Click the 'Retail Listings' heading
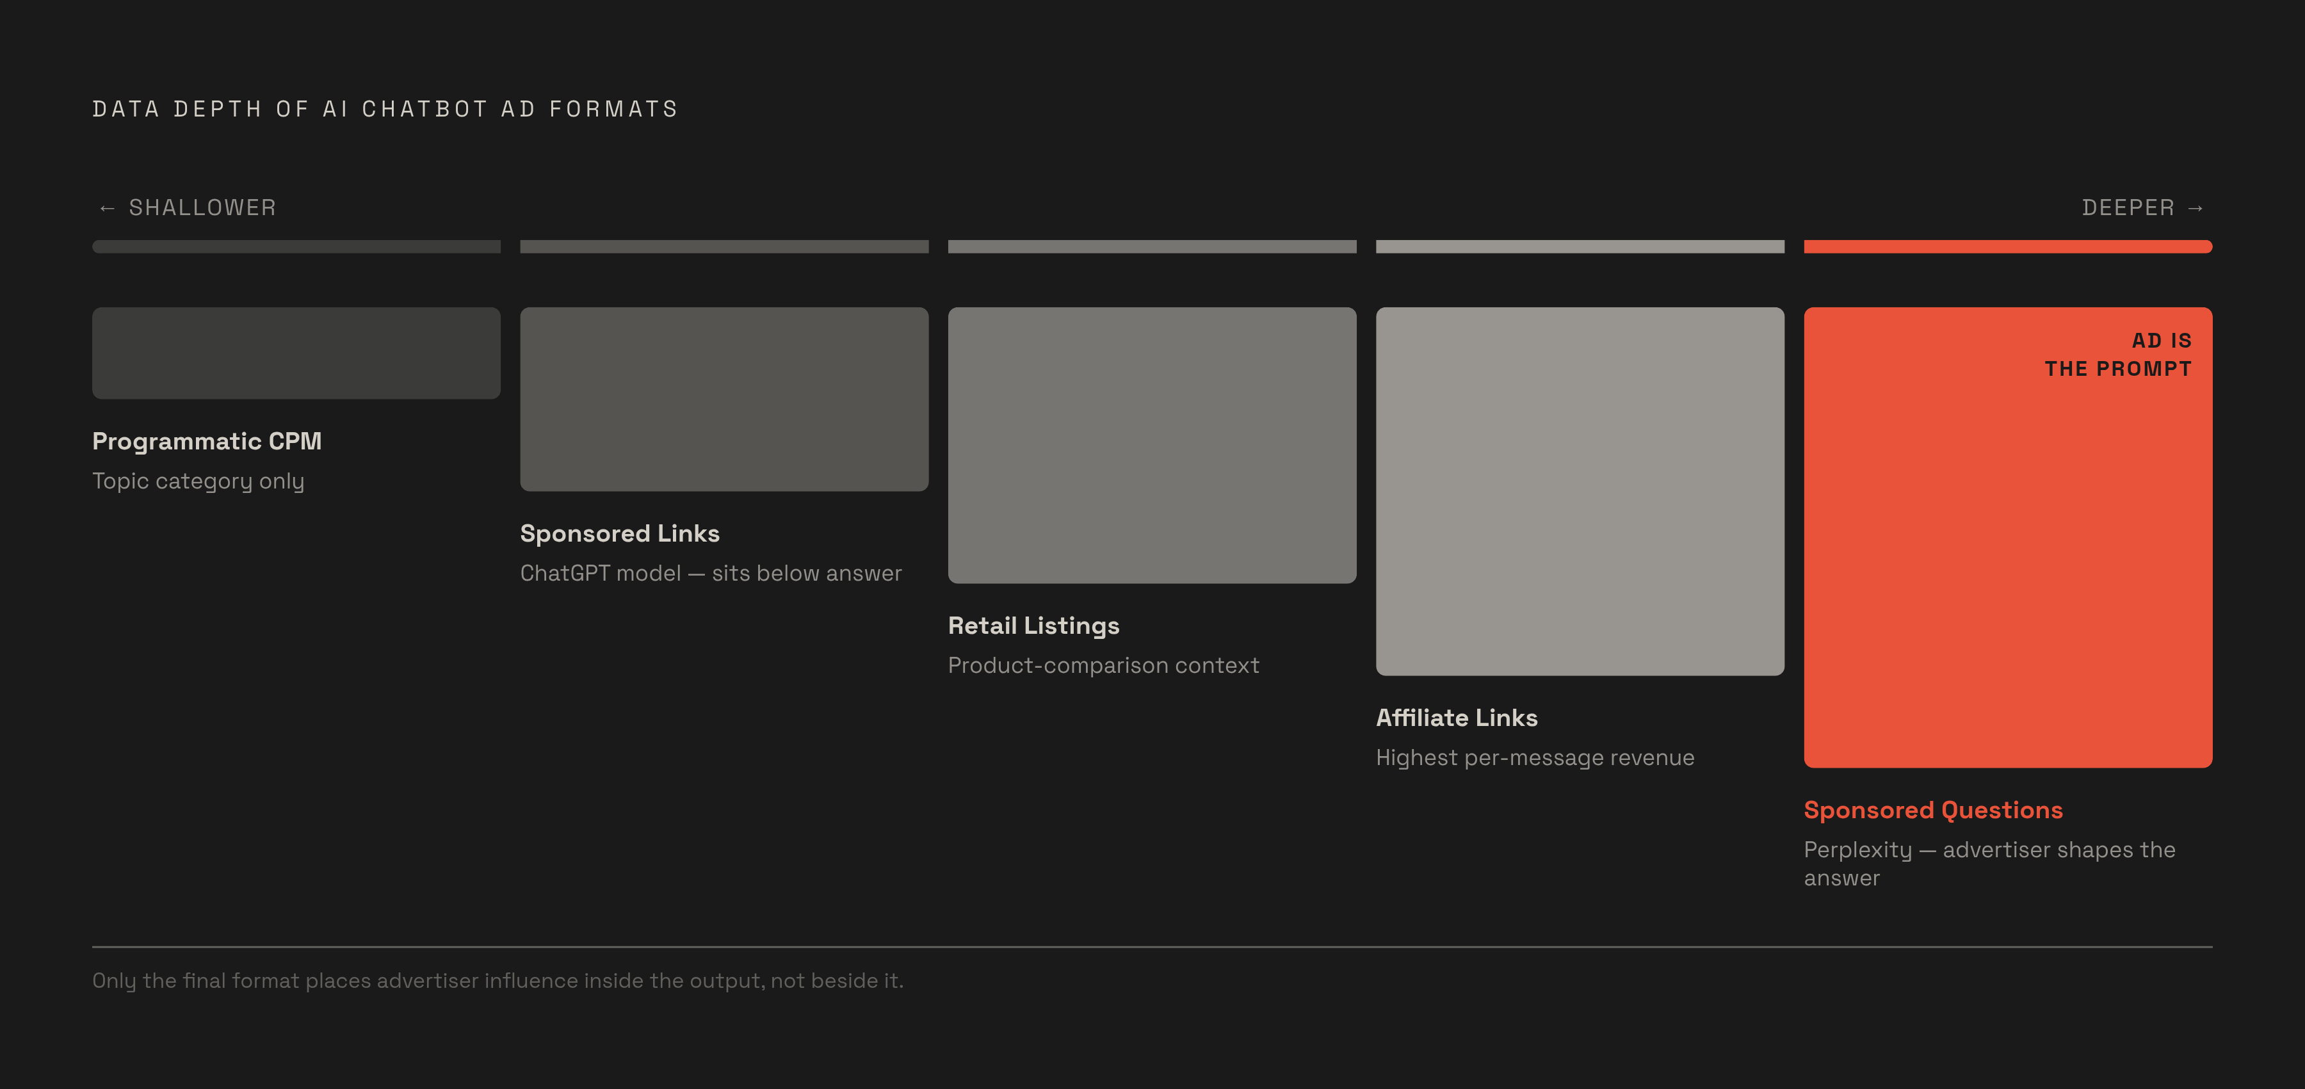This screenshot has width=2305, height=1089. (1033, 625)
